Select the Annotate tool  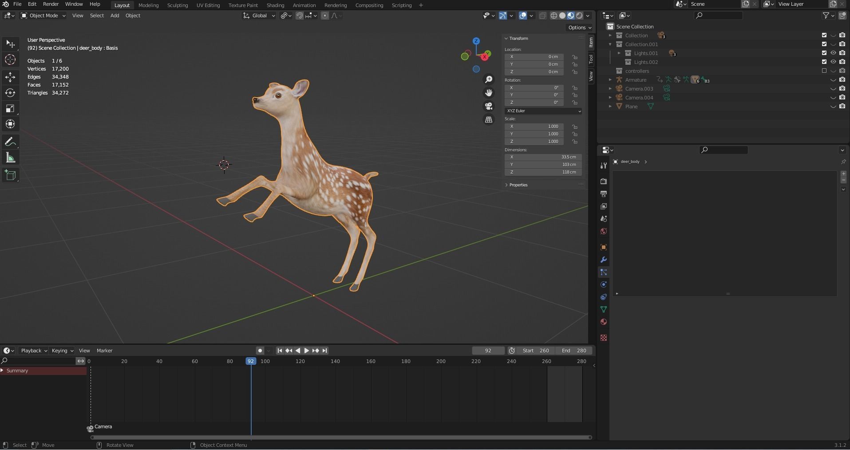(10, 142)
